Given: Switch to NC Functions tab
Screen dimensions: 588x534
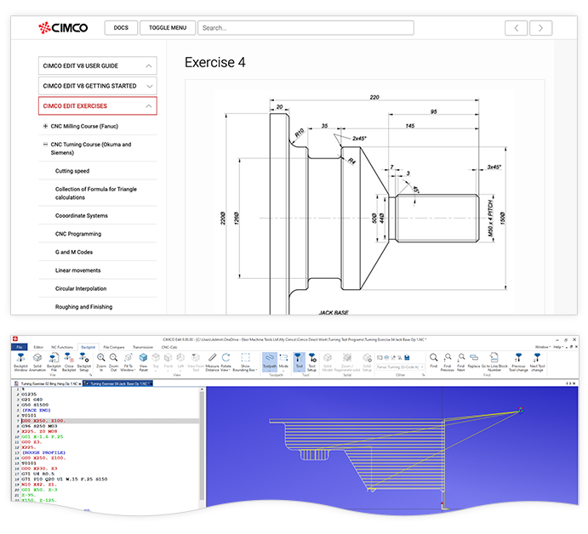Looking at the screenshot, I should pyautogui.click(x=62, y=347).
